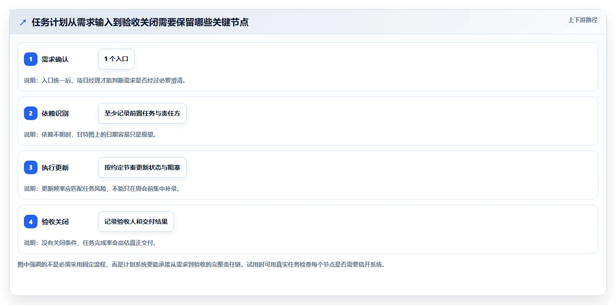Viewport: 616px width, 305px height.
Task: Click the 1 个入口 pill
Action: click(116, 59)
